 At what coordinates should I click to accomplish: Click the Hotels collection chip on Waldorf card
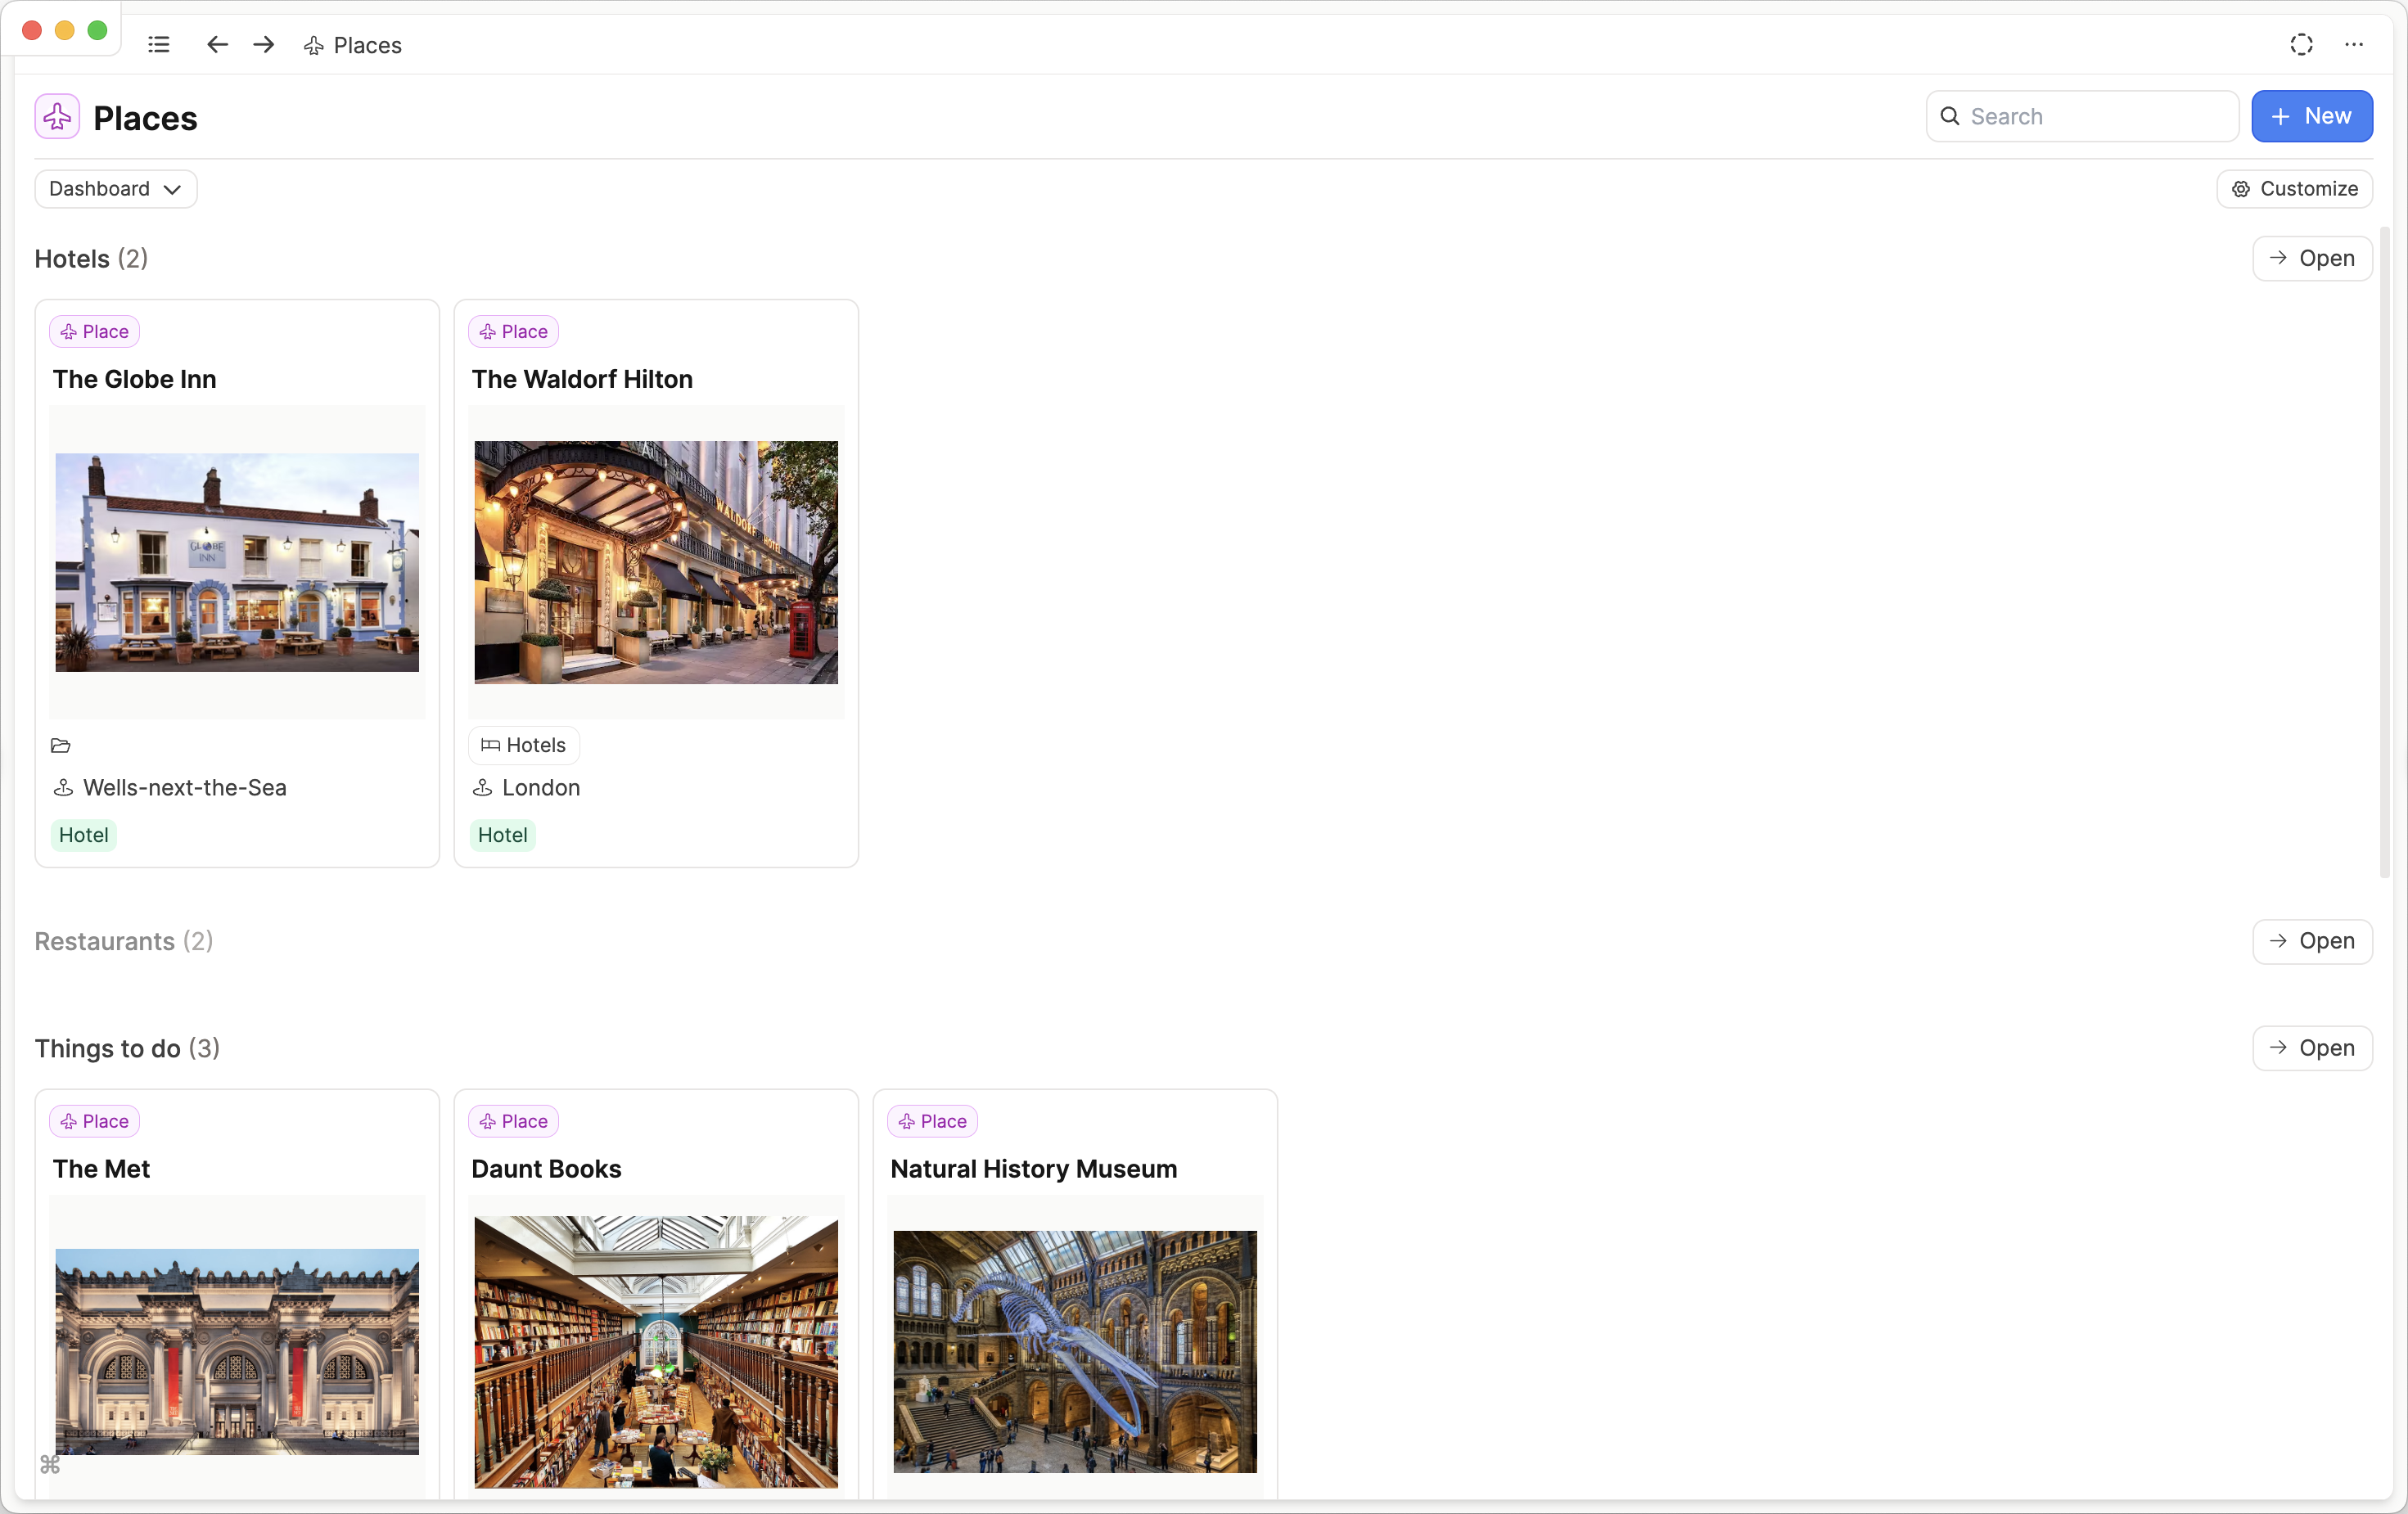[x=524, y=746]
